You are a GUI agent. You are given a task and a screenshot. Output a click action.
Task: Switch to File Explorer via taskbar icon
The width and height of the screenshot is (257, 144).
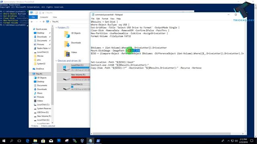tap(35, 141)
